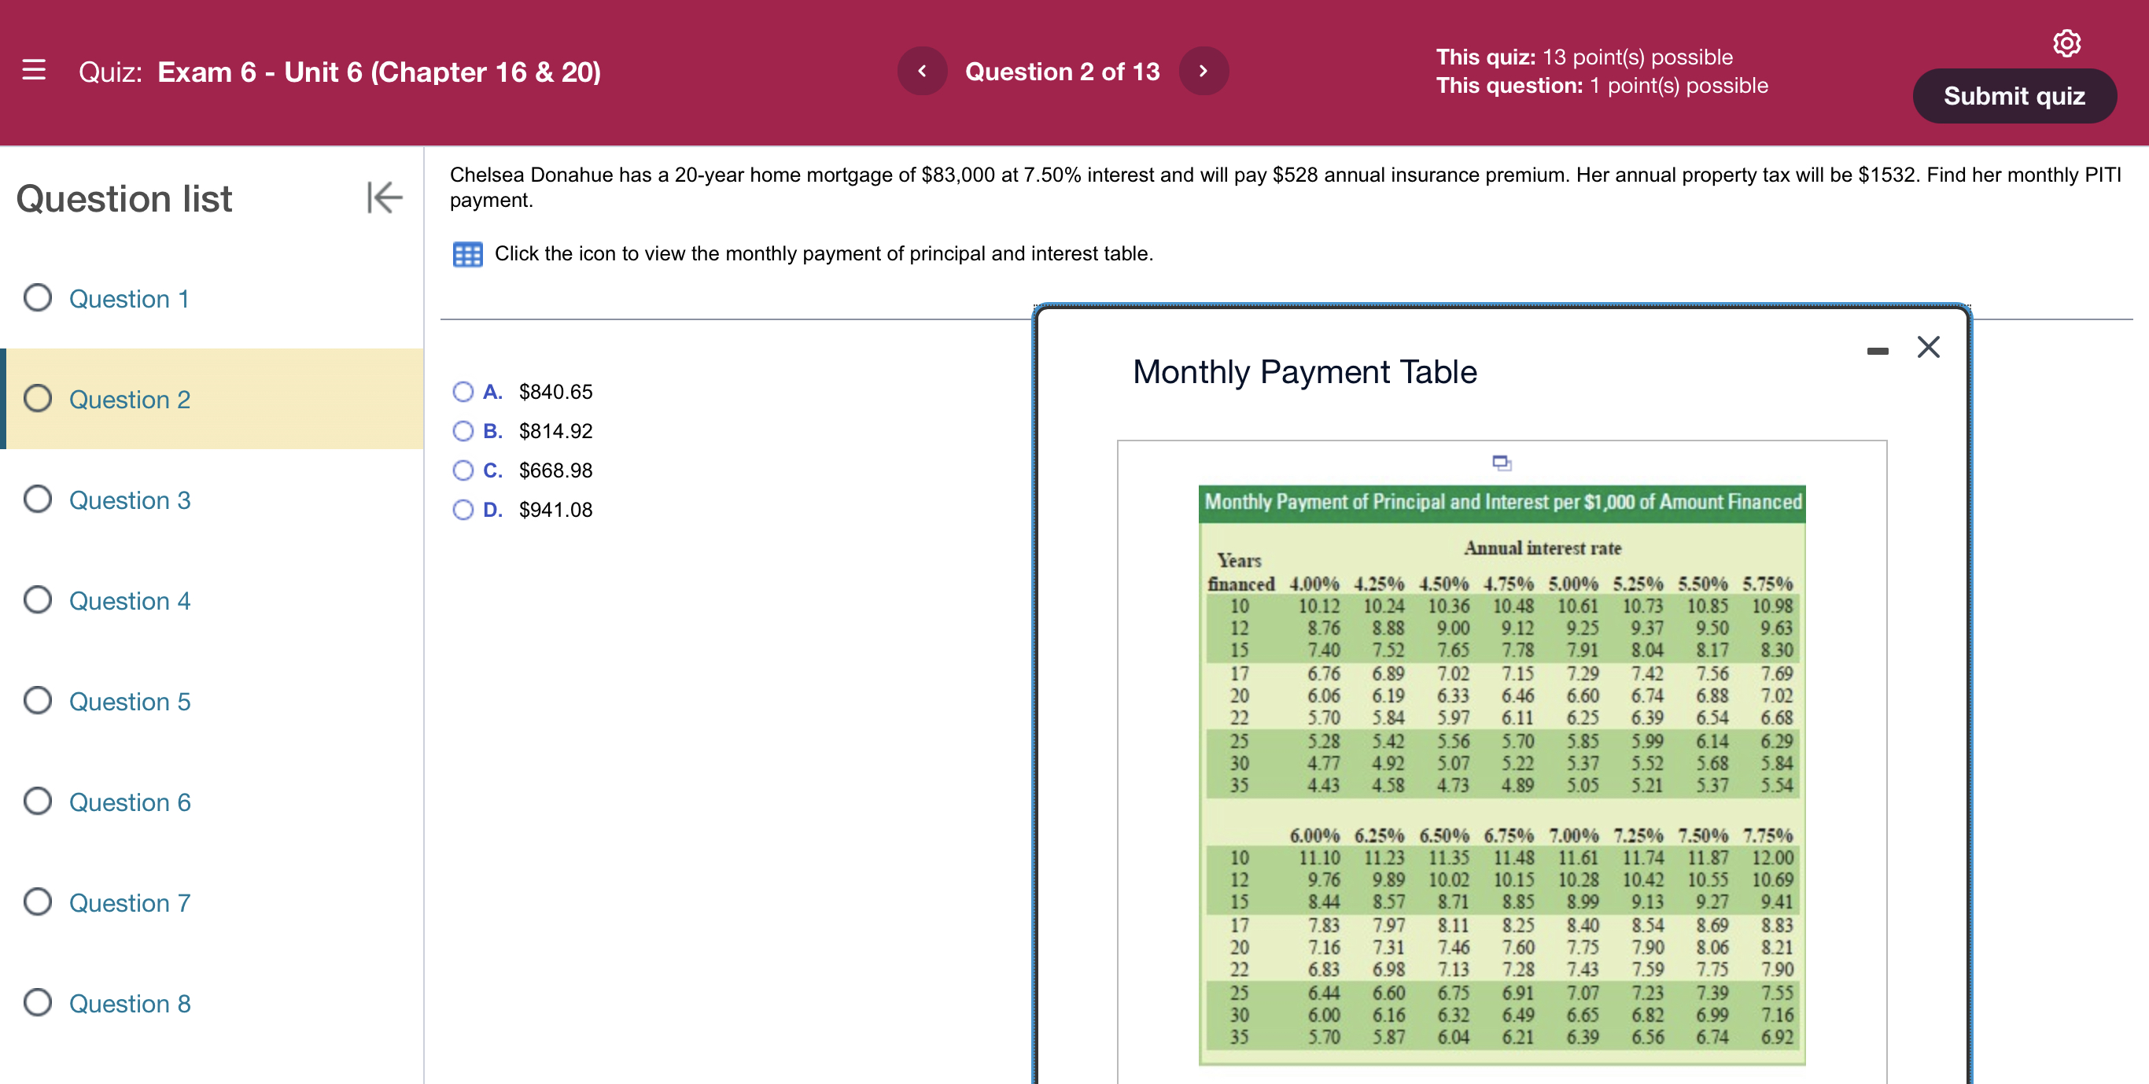2149x1084 pixels.
Task: Open Question 8 from the list
Action: 128,1003
